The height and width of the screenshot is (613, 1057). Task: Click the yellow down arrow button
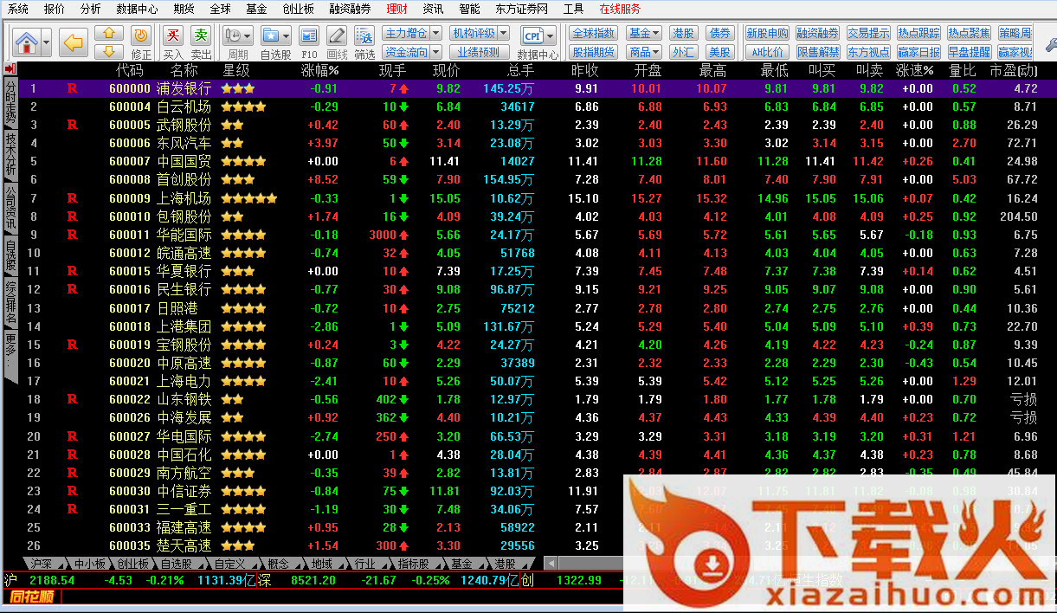(108, 51)
